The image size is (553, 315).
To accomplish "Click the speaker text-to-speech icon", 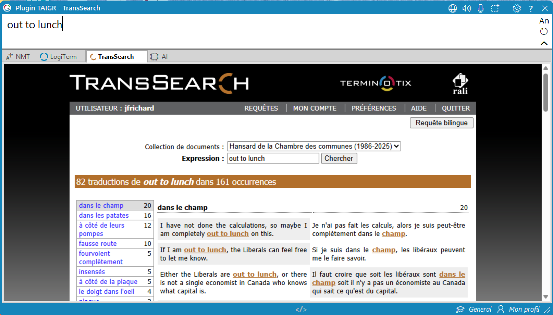I will point(466,8).
